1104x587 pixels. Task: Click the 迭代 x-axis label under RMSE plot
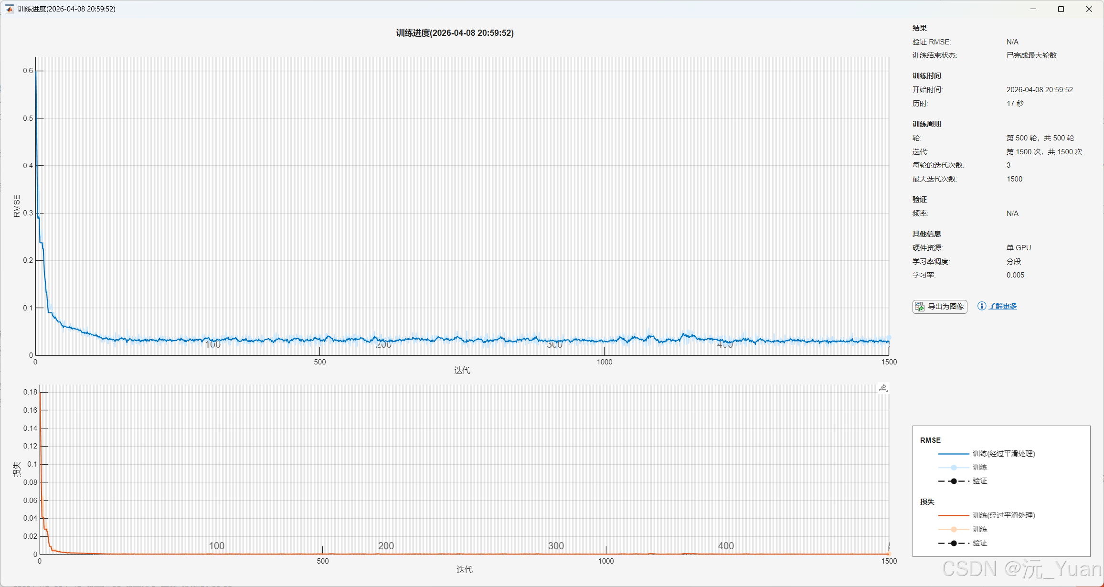point(462,371)
